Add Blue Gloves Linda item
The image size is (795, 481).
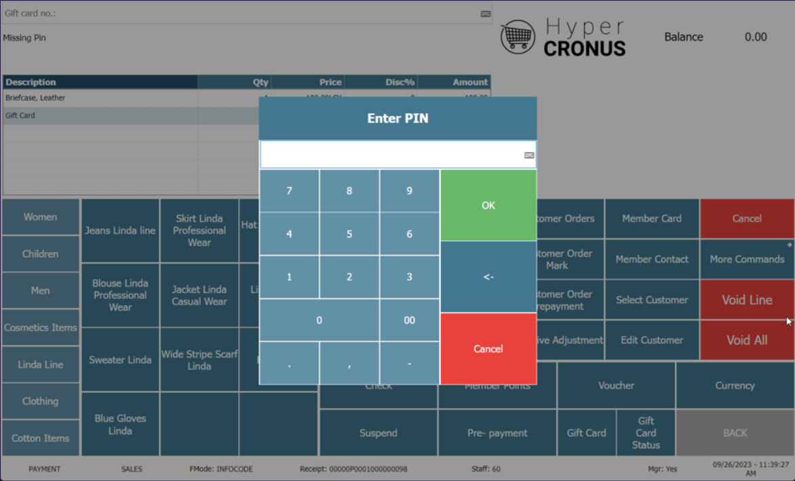pos(120,424)
